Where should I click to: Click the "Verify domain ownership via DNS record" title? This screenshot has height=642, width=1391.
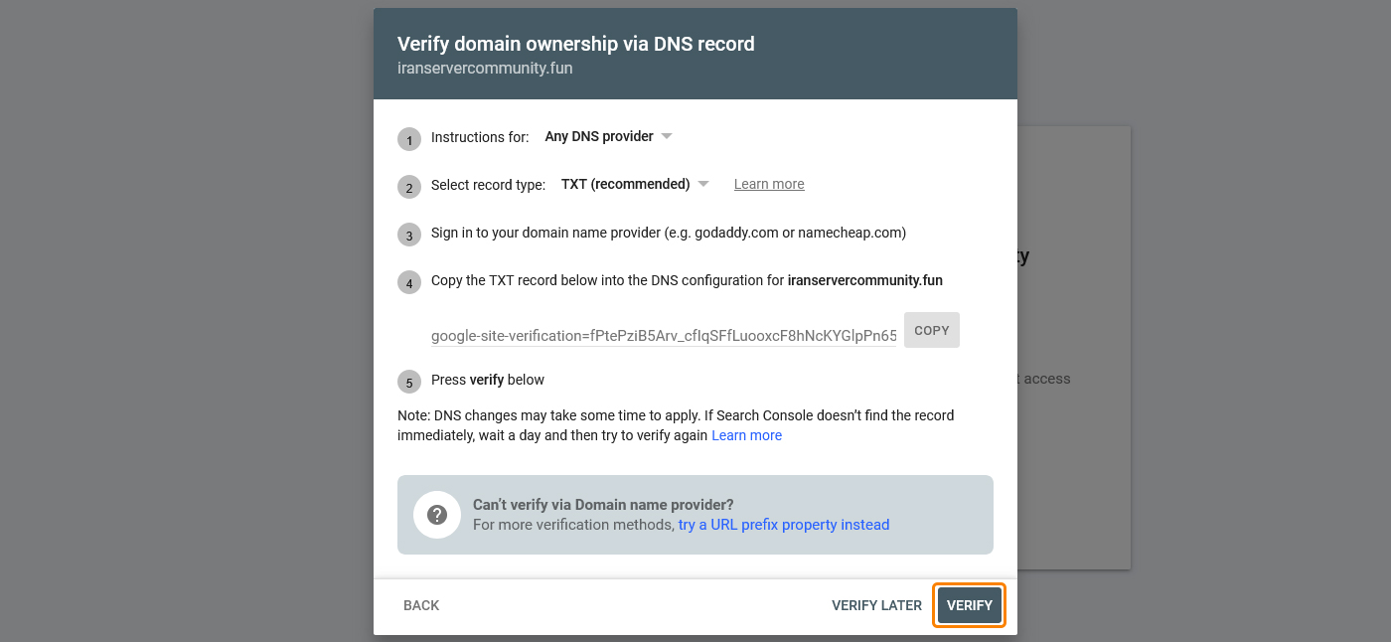coord(576,44)
